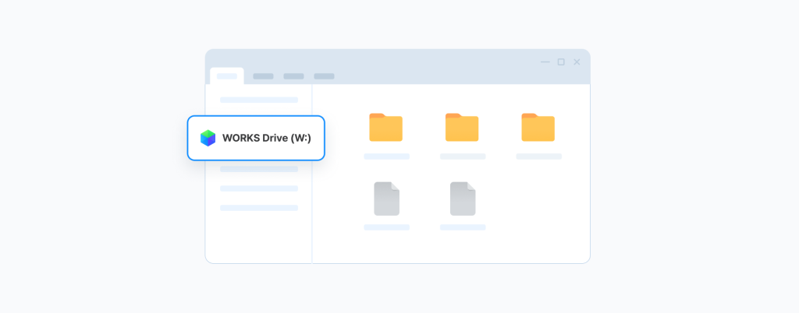Open the middle yellow folder
This screenshot has width=799, height=313.
pyautogui.click(x=462, y=128)
